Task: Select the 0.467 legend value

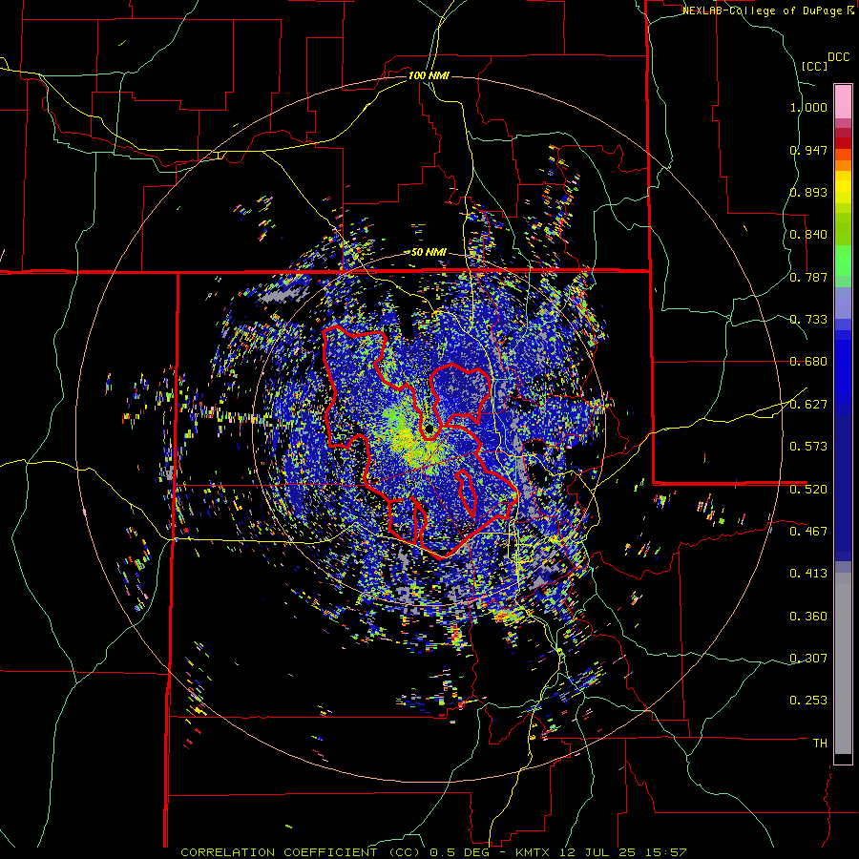Action: click(808, 532)
